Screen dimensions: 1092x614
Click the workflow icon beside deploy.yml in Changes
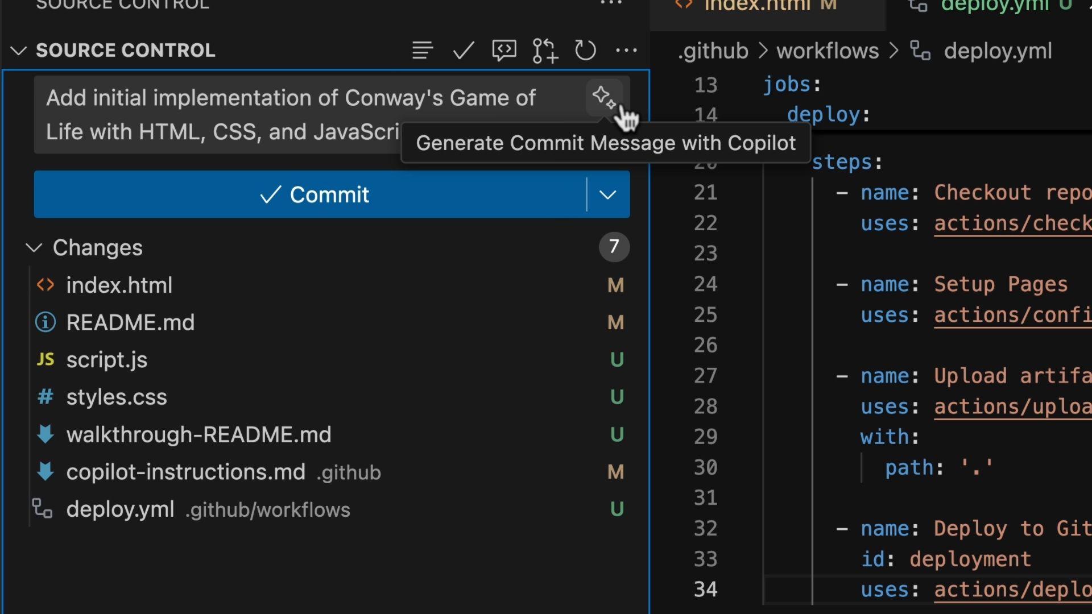pyautogui.click(x=42, y=509)
